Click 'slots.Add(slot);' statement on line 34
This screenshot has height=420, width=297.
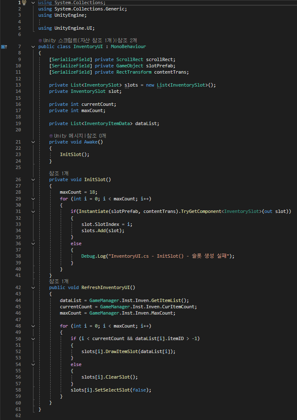tap(103, 230)
